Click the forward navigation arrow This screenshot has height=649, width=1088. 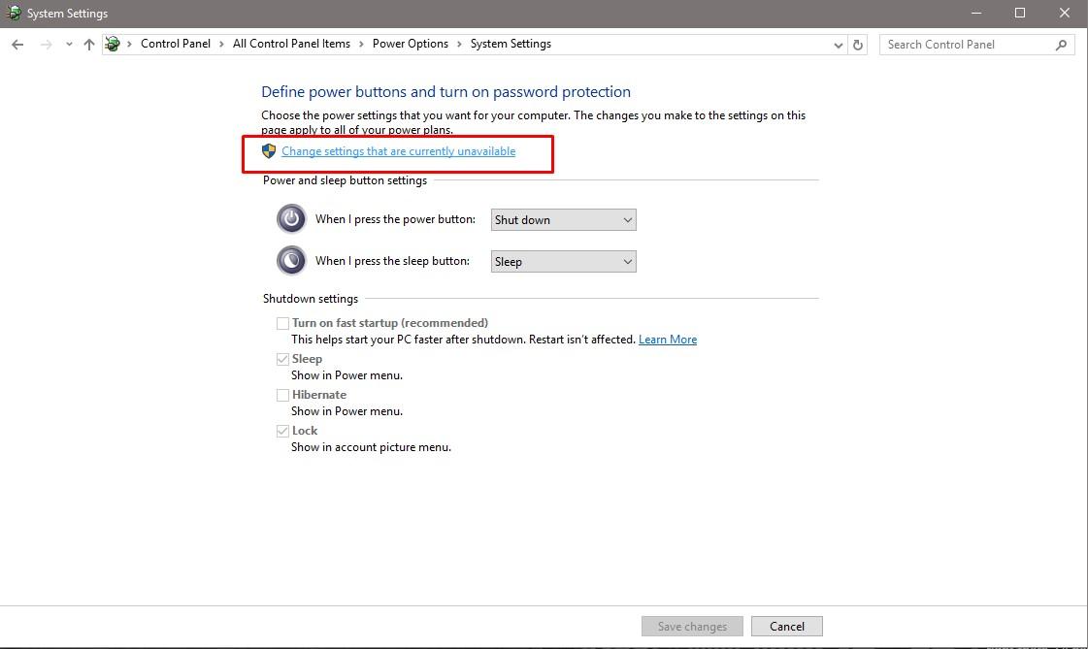click(x=46, y=45)
